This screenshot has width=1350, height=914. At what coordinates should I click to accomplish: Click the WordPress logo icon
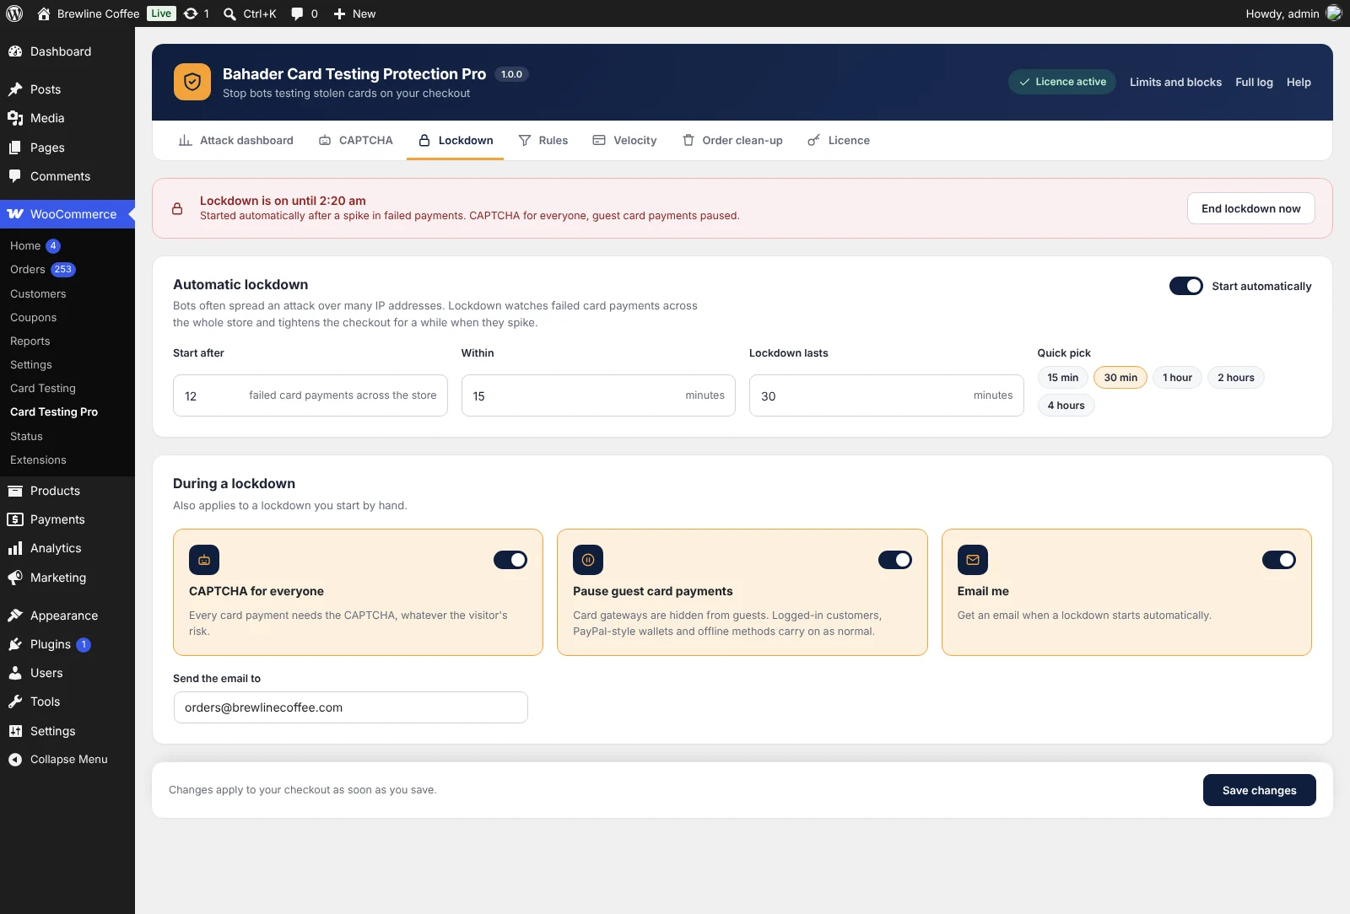click(14, 13)
